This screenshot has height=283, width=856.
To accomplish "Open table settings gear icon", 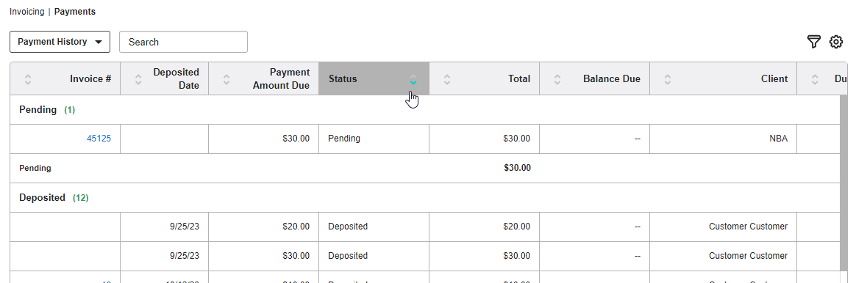I will coord(836,42).
